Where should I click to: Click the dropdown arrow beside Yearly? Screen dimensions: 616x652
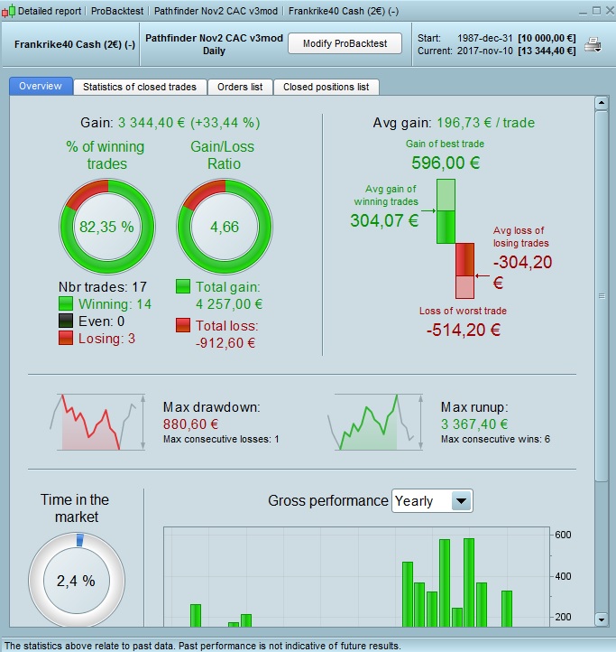(x=461, y=500)
